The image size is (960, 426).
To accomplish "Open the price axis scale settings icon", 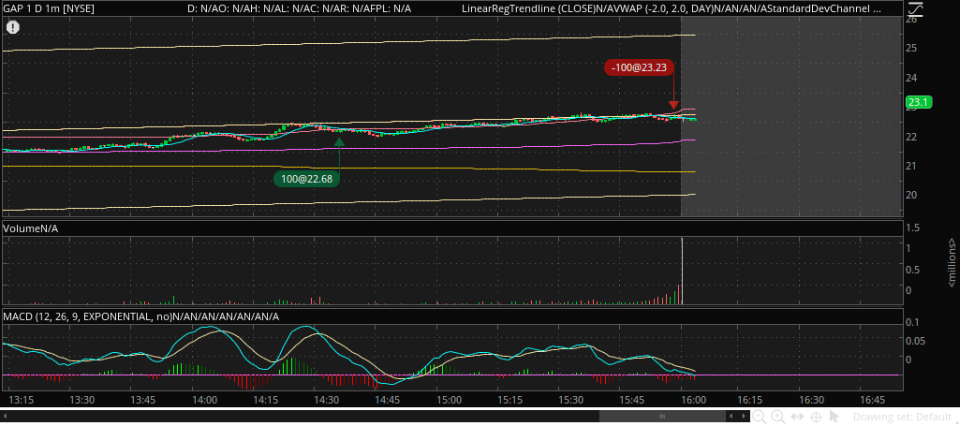I will (x=915, y=8).
